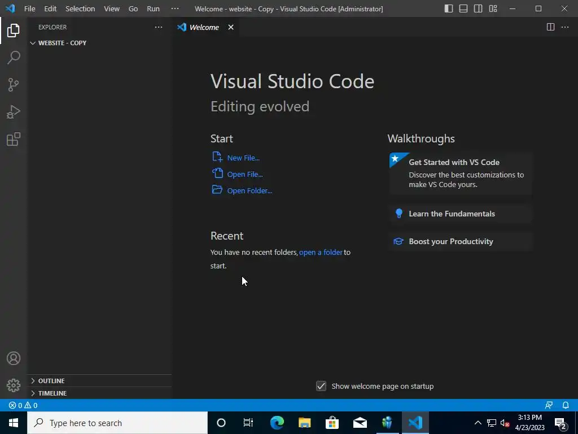Expand the OUTLINE section
Screen dimensions: 578x434
coord(99,380)
